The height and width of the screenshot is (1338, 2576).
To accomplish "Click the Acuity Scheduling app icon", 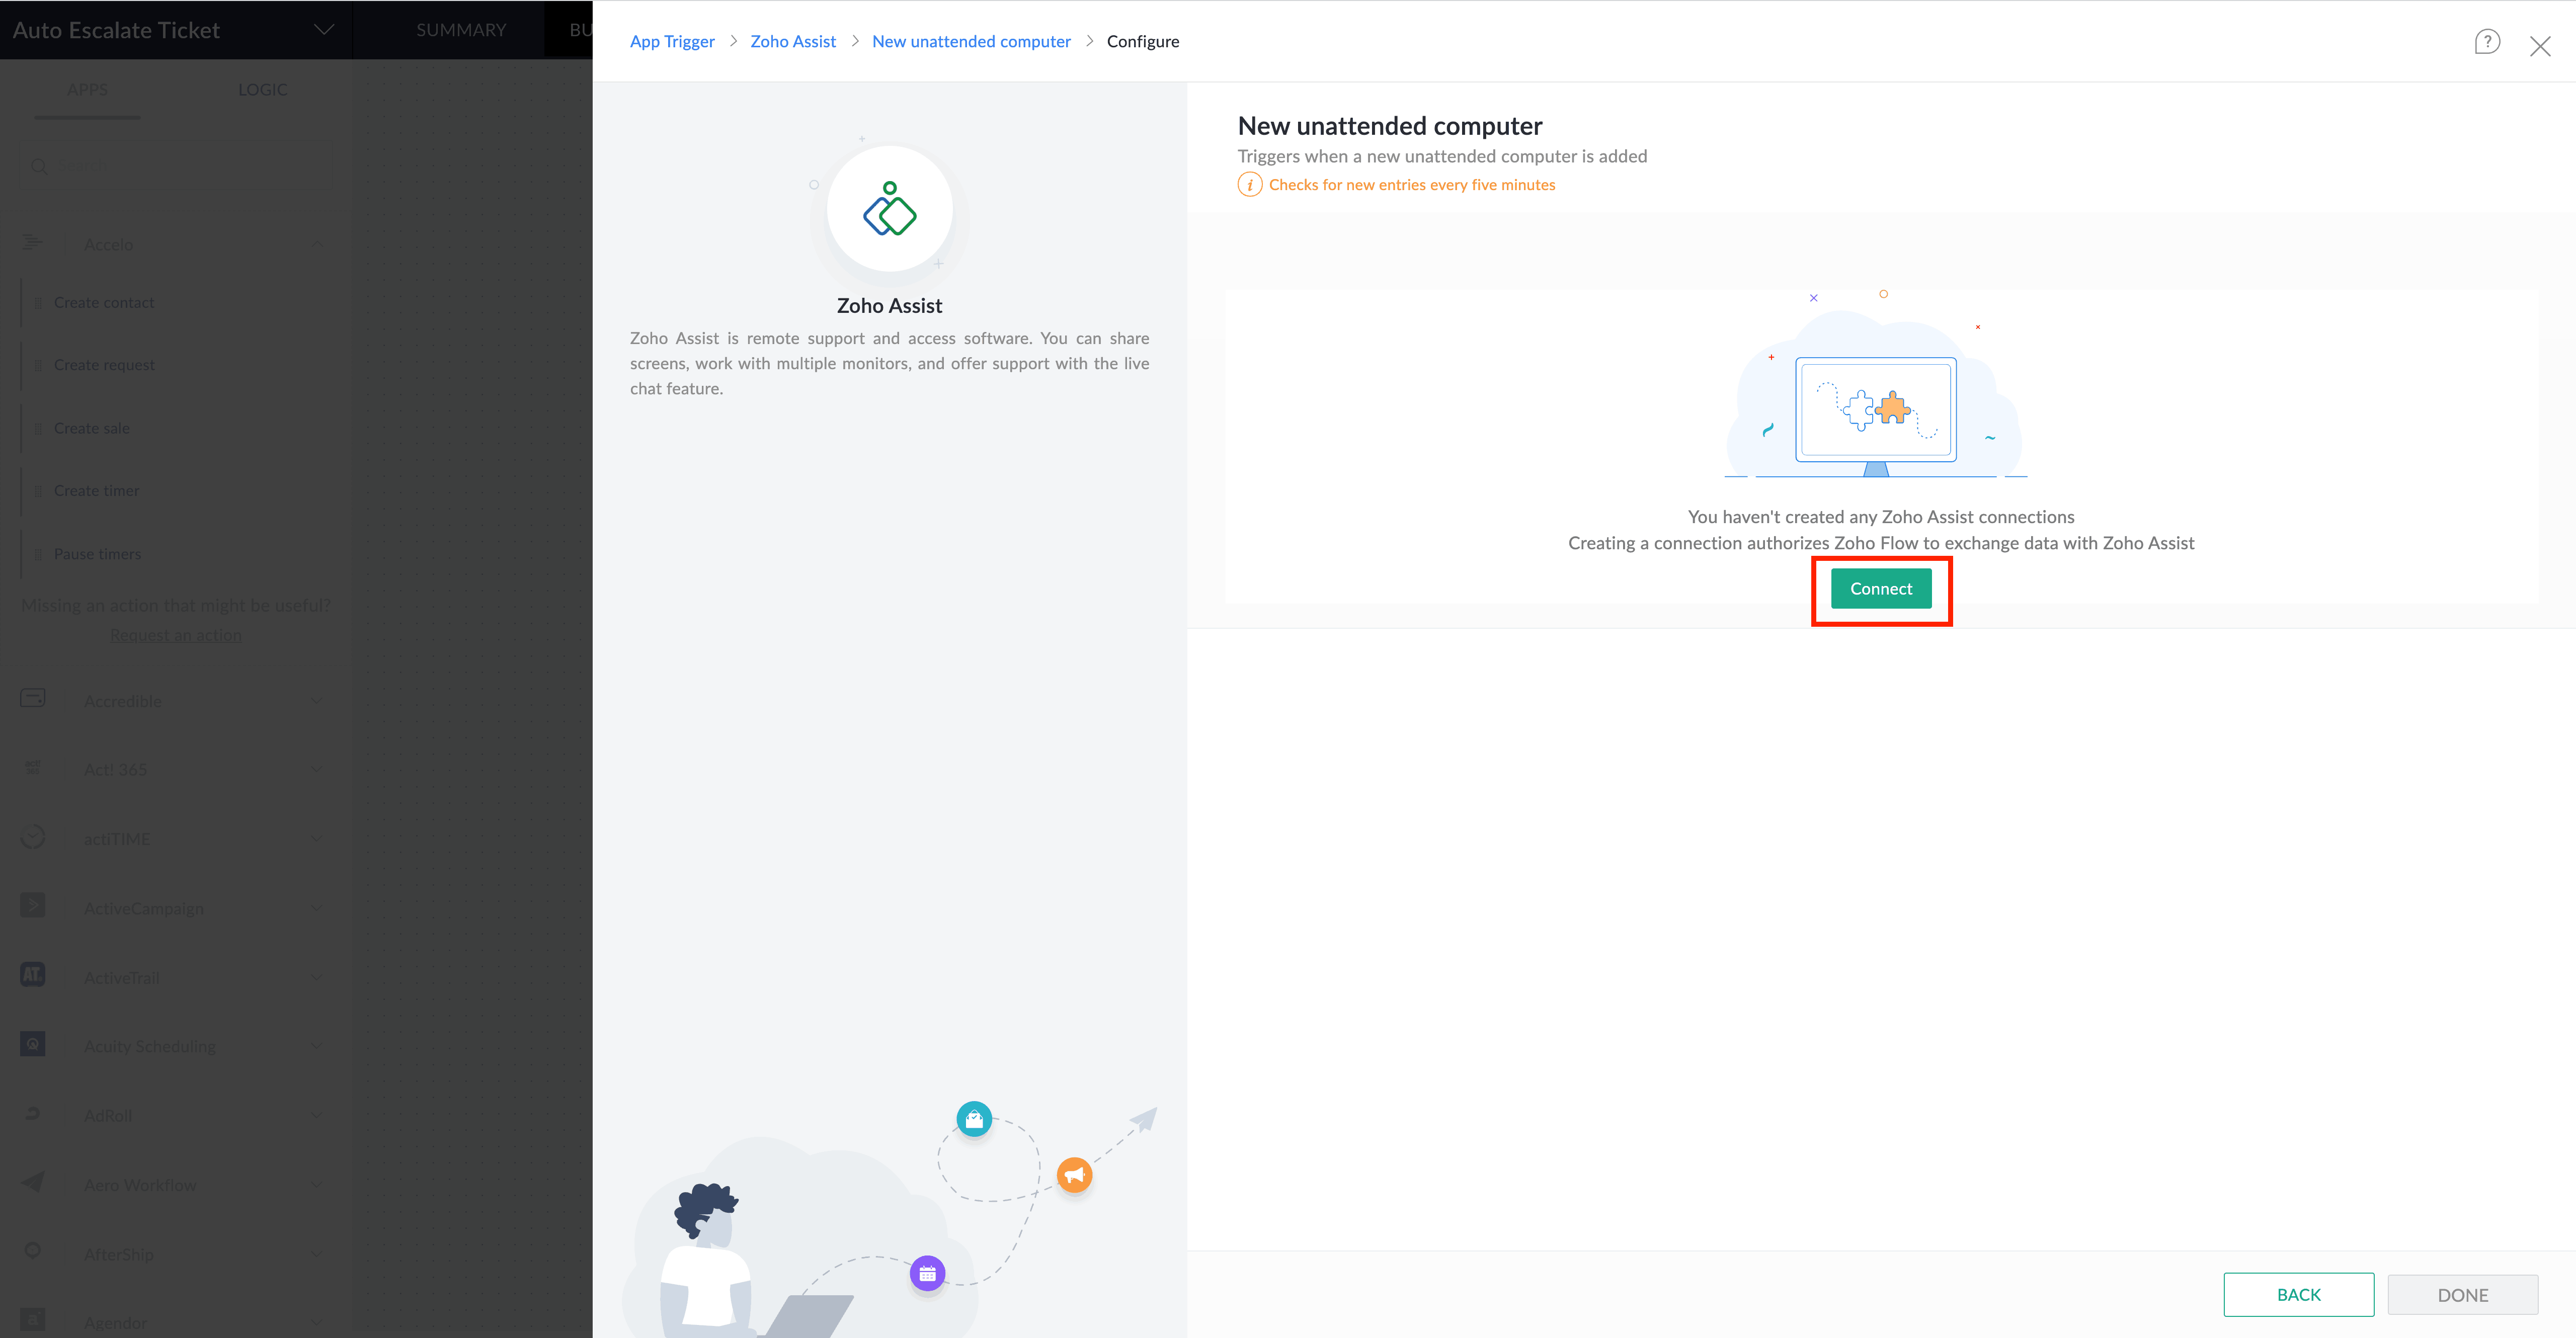I will point(33,1044).
